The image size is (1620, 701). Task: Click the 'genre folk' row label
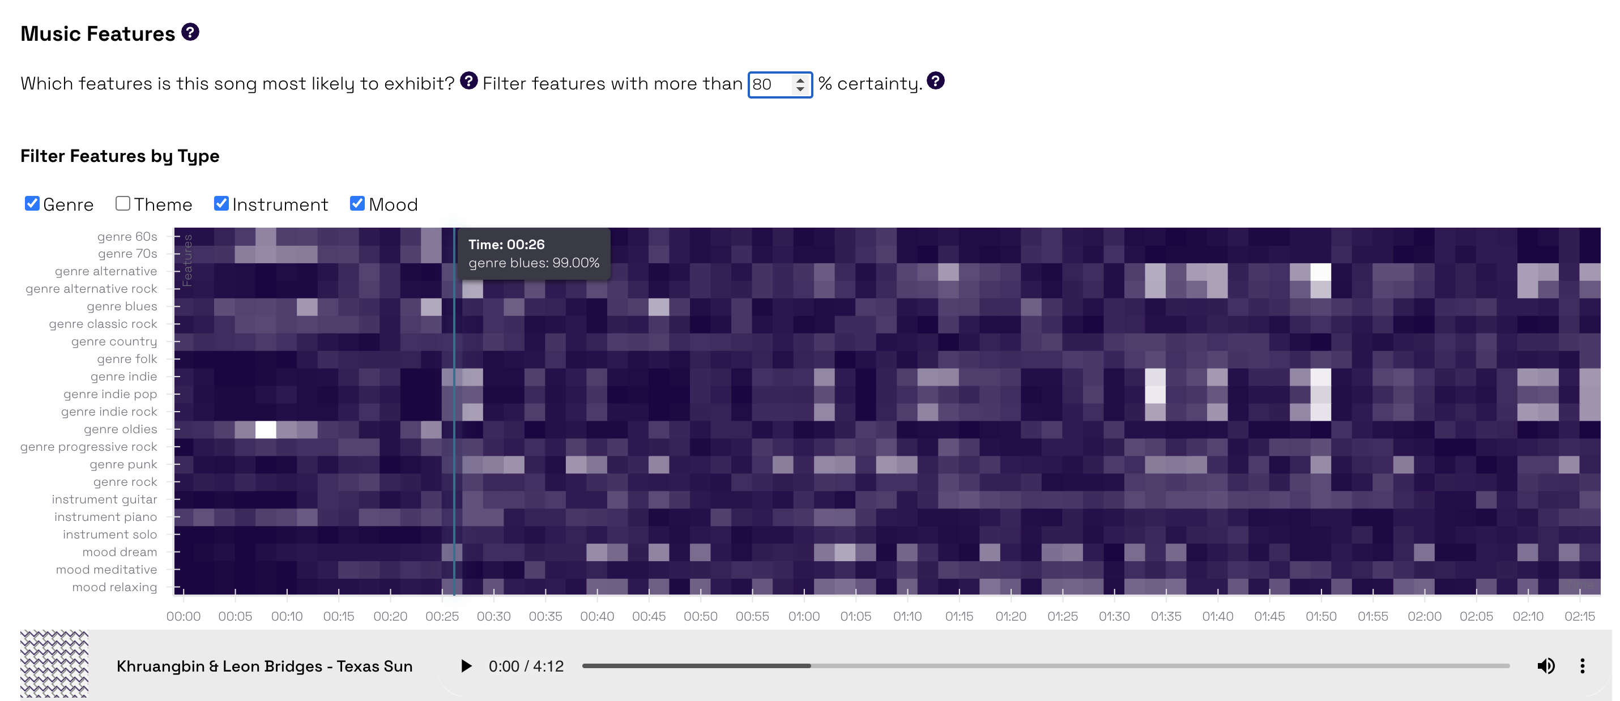tap(127, 359)
